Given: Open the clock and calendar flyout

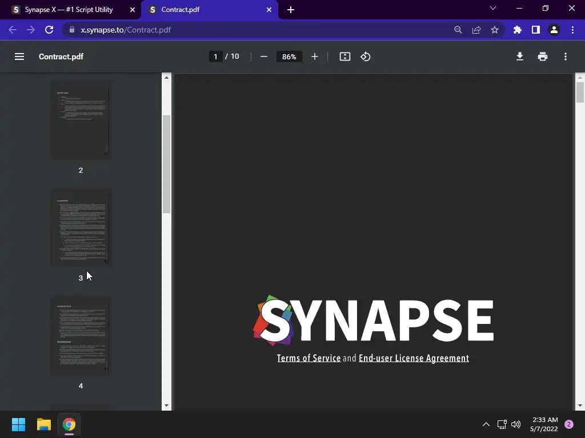Looking at the screenshot, I should [544, 424].
